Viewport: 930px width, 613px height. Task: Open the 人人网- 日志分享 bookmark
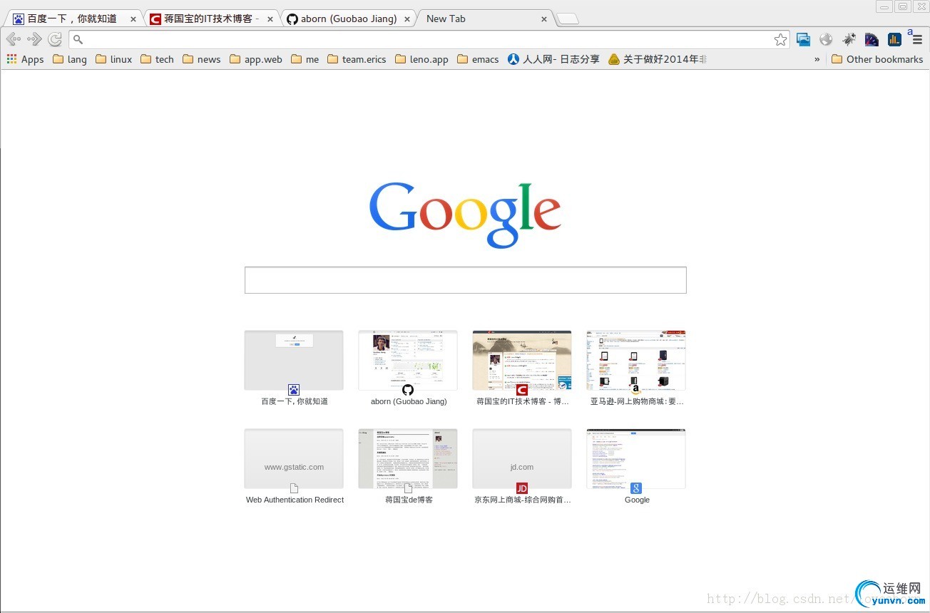click(x=553, y=59)
